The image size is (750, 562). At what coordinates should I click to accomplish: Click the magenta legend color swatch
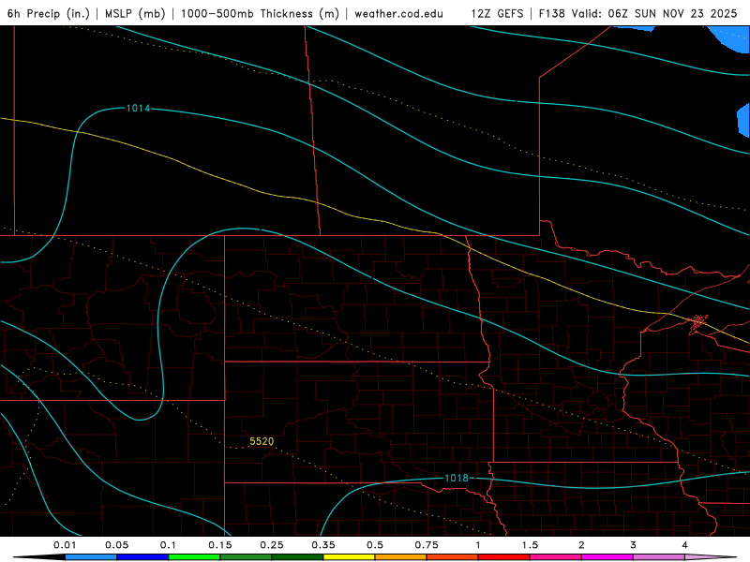click(607, 557)
